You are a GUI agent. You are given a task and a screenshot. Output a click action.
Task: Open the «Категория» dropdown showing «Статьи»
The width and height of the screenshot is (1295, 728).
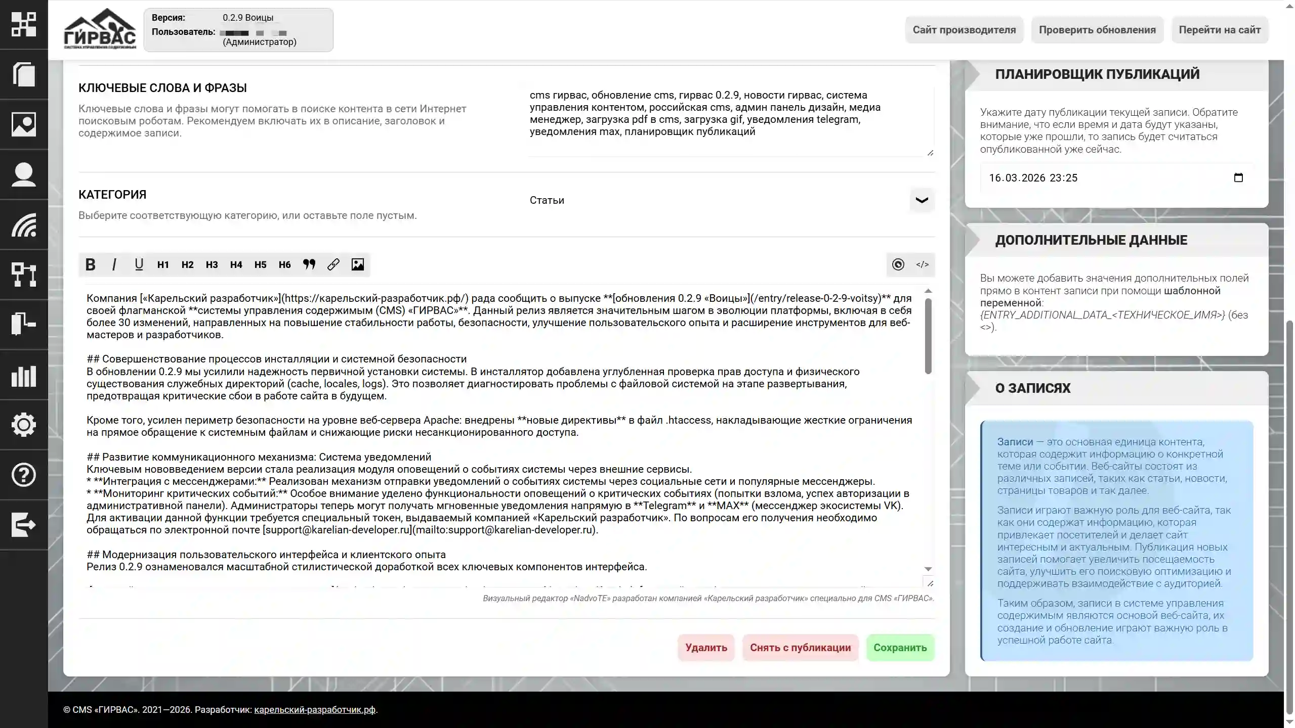tap(920, 200)
